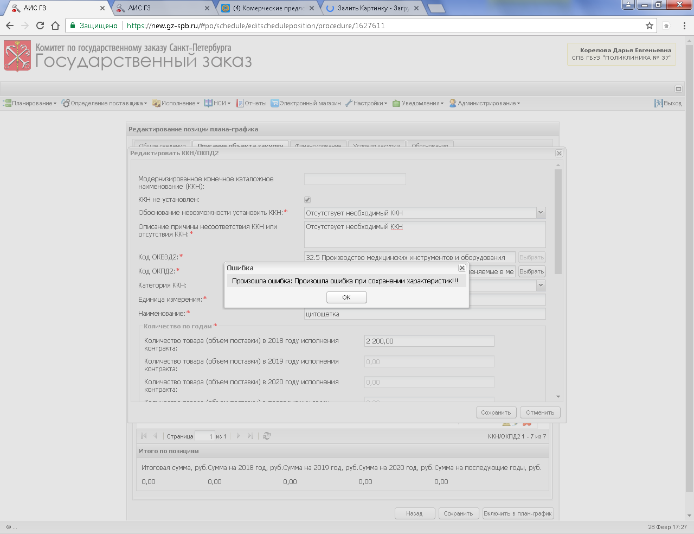The height and width of the screenshot is (534, 694).
Task: Click the Выбрать button for Код ОКВЭД2
Action: point(531,257)
